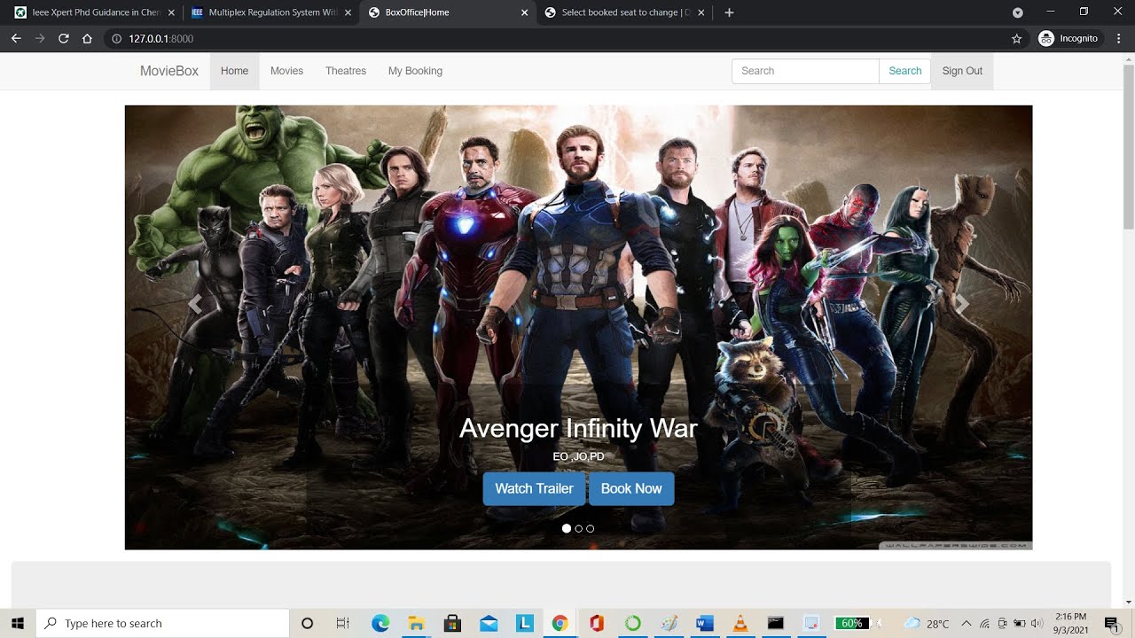The image size is (1135, 638).
Task: Switch to the Multiplex Regulation System tab
Action: [x=270, y=12]
